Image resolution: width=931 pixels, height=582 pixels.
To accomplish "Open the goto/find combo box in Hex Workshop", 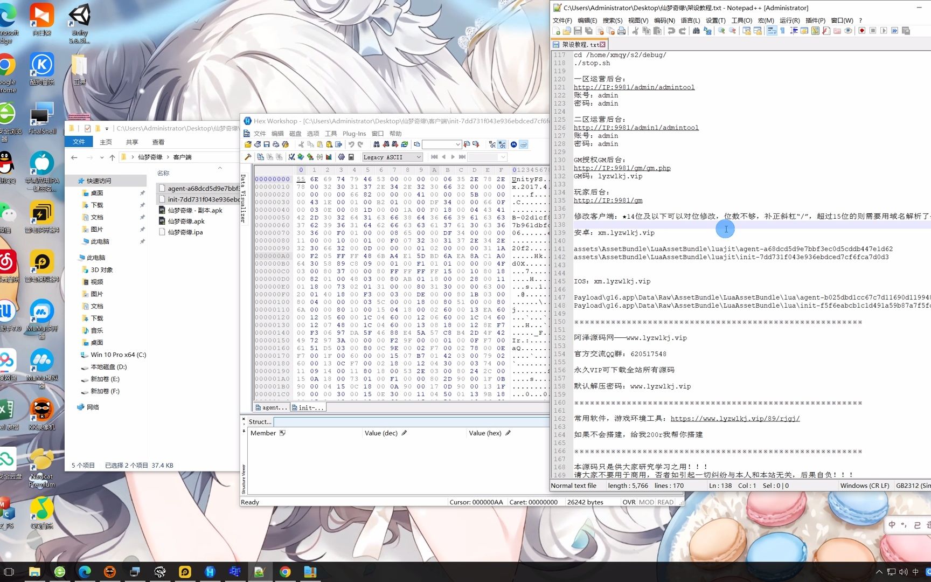I will point(442,144).
